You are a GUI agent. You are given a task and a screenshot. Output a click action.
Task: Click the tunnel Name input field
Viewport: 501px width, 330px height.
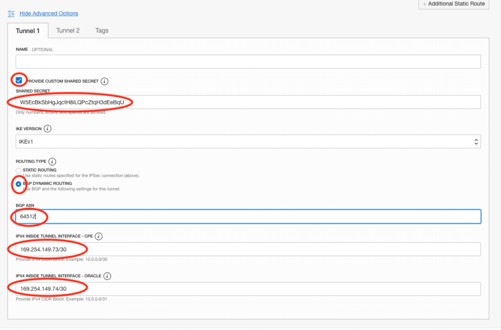click(248, 62)
